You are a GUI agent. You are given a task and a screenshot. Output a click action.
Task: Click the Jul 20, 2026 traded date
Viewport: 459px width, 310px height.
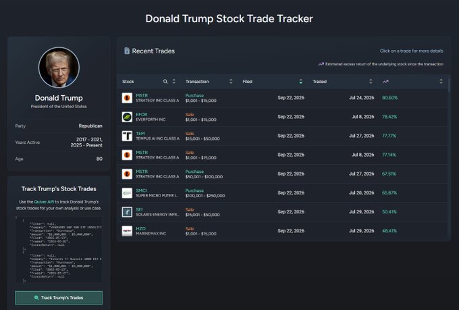click(x=361, y=193)
